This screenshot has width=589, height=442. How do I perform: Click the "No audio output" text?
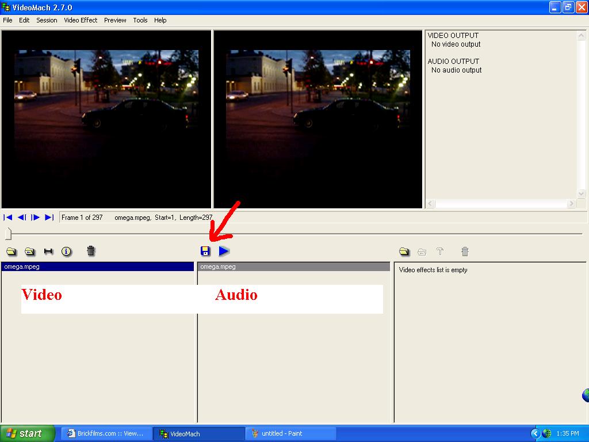[x=456, y=70]
